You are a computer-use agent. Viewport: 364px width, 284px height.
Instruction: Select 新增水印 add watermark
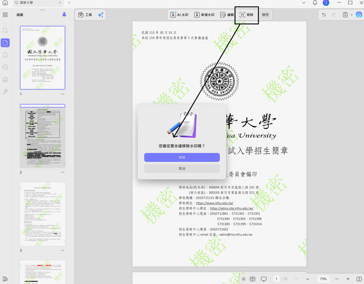coord(204,15)
